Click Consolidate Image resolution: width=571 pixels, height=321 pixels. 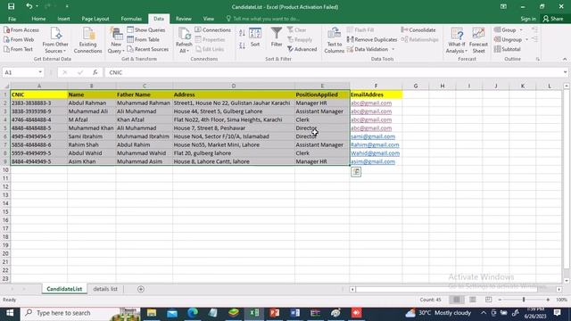point(418,29)
